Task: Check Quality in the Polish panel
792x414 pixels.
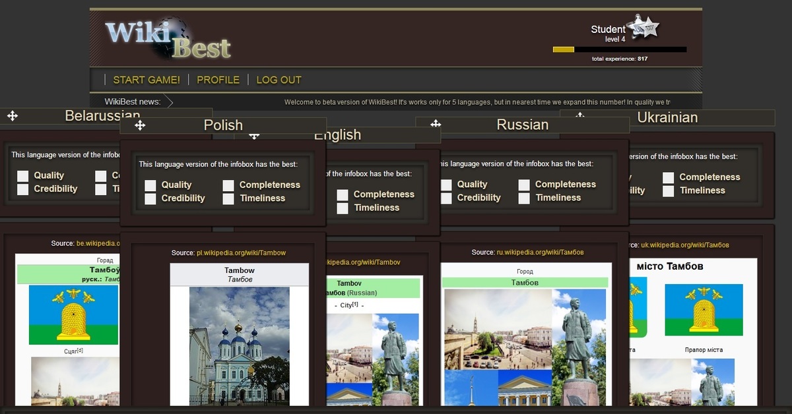Action: point(150,185)
